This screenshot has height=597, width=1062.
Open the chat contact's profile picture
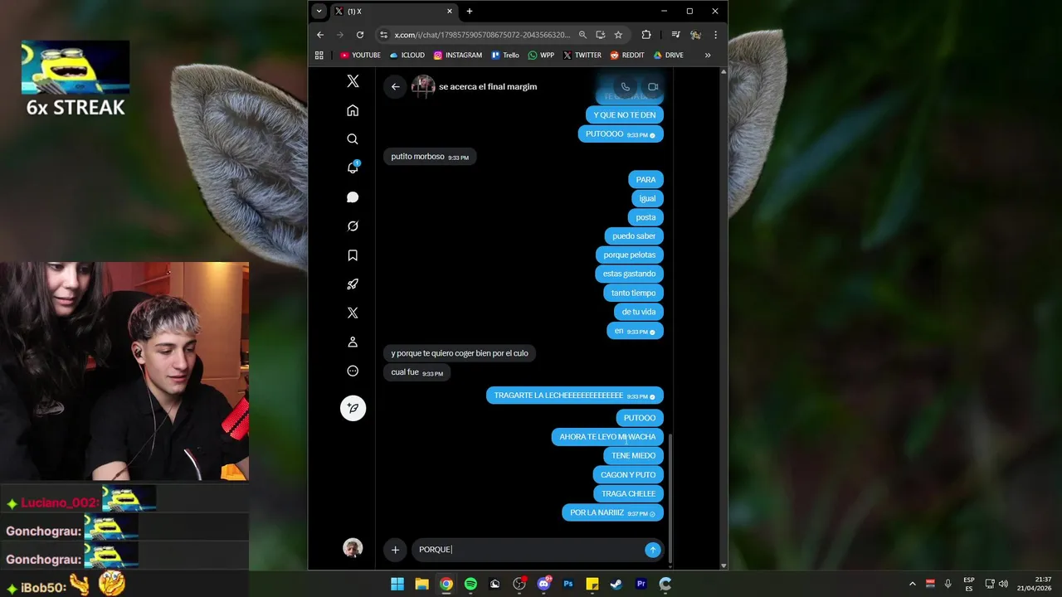[x=423, y=86]
